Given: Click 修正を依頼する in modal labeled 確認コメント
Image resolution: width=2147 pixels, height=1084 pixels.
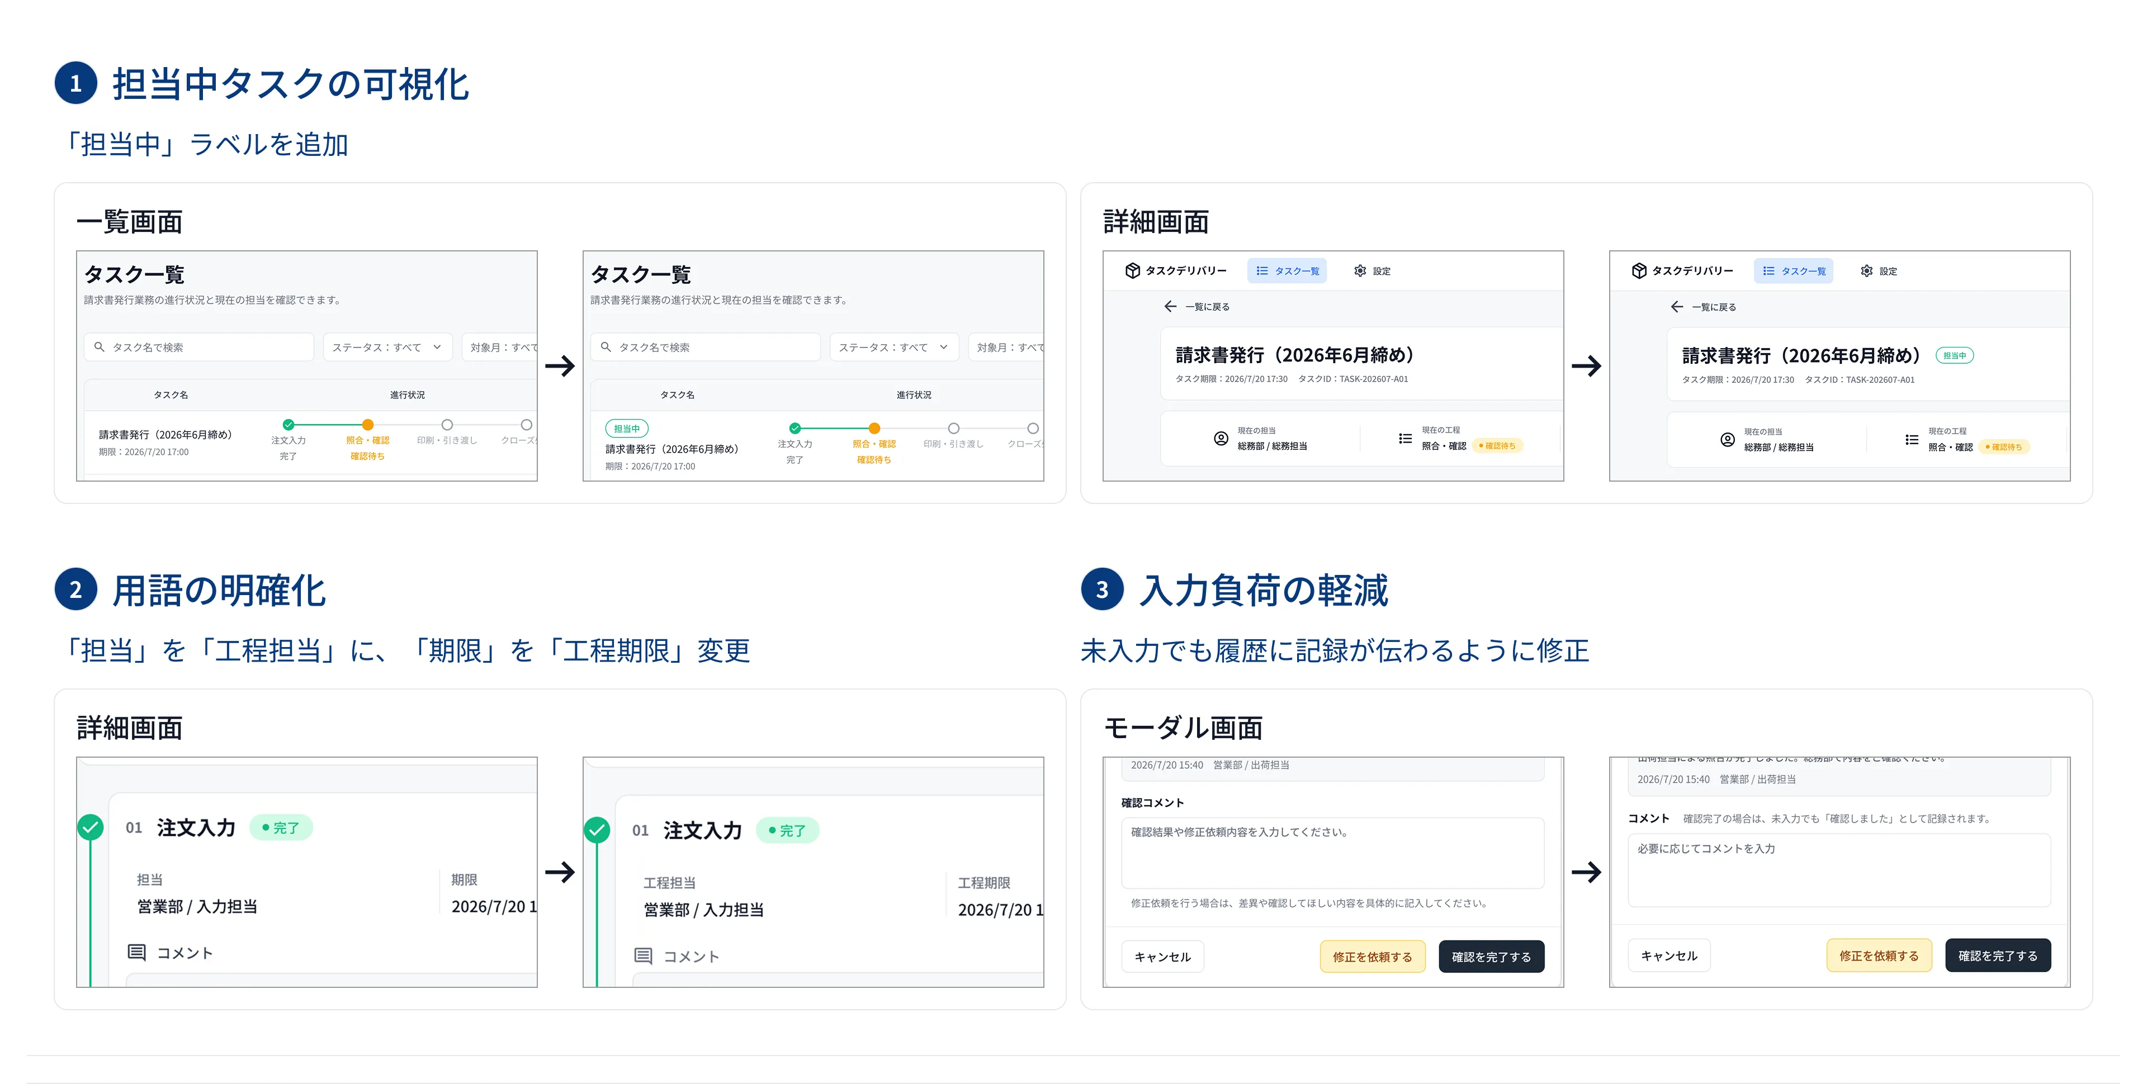Looking at the screenshot, I should point(1373,957).
